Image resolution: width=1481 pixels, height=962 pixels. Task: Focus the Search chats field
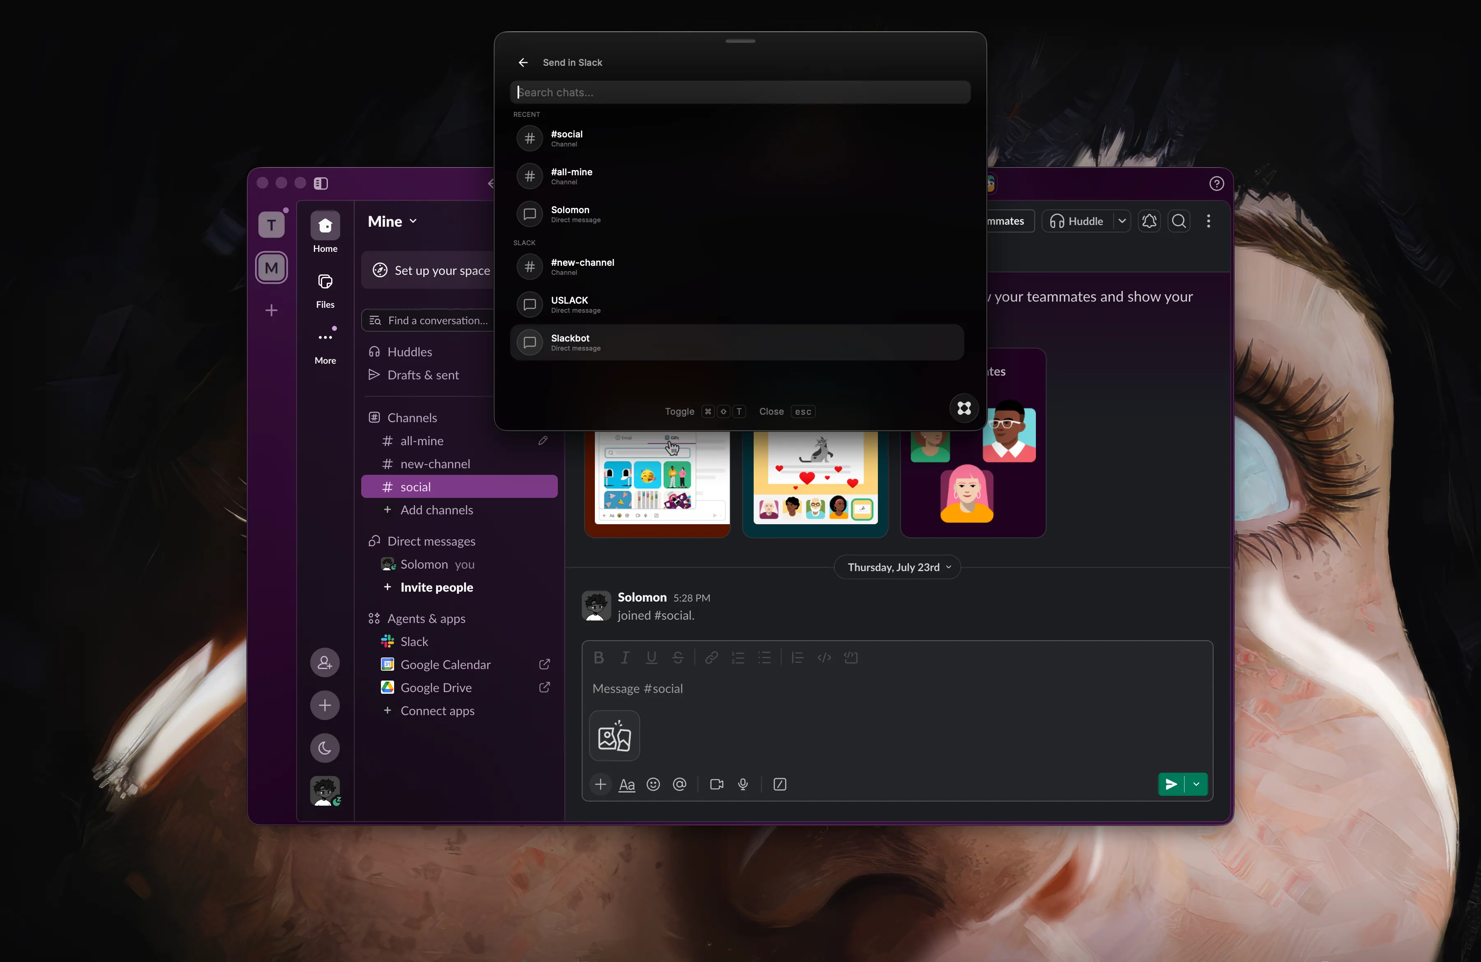click(740, 92)
